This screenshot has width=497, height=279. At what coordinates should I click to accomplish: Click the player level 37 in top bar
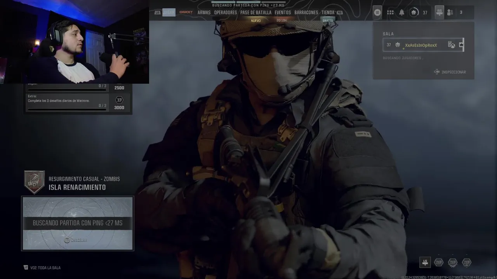pos(425,12)
